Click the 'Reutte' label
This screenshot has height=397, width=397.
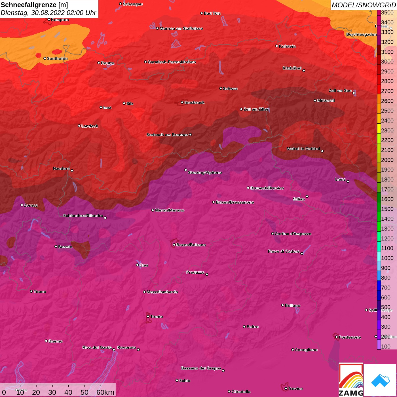point(107,63)
